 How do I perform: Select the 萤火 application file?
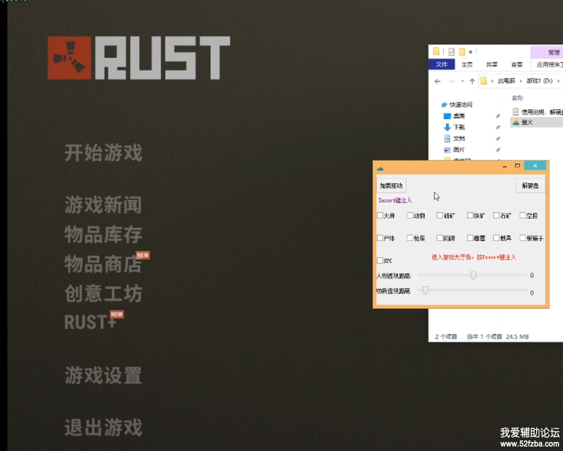point(527,122)
